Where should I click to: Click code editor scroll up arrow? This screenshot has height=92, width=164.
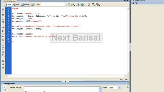[128, 9]
